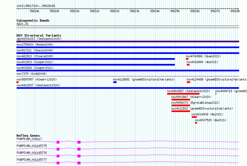Select the second exon box of FKBP5|NM_001145777
The height and width of the screenshot is (166, 247).
pos(79,163)
